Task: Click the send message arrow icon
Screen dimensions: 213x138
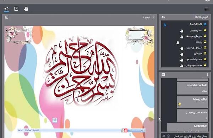Action: (x=164, y=136)
